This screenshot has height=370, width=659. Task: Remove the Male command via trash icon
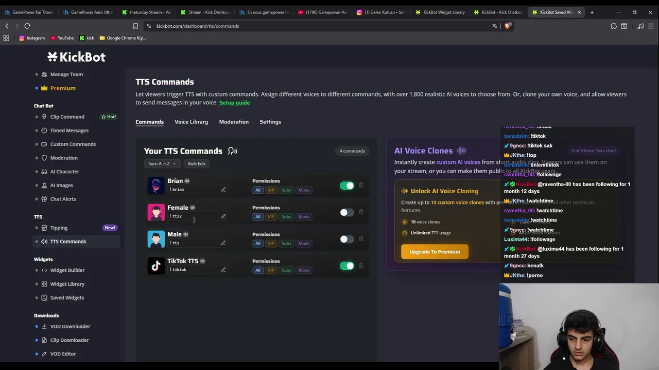[x=361, y=238]
